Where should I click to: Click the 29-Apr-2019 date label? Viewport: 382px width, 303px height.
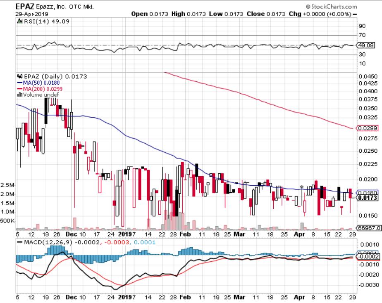pos(32,14)
